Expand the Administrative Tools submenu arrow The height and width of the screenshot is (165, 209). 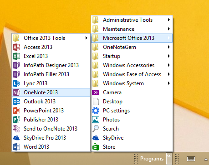[169, 20]
